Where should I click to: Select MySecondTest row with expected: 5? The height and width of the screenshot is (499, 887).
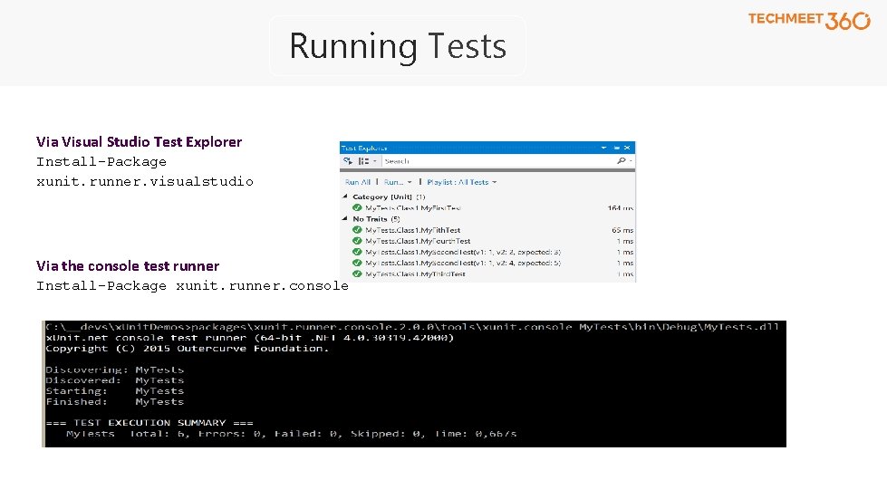click(x=487, y=263)
